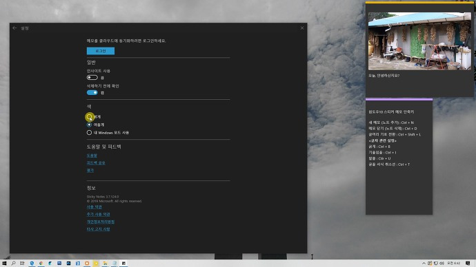Image resolution: width=476 pixels, height=267 pixels.
Task: Click the market photo in the yellow sticky note
Action: (x=419, y=41)
